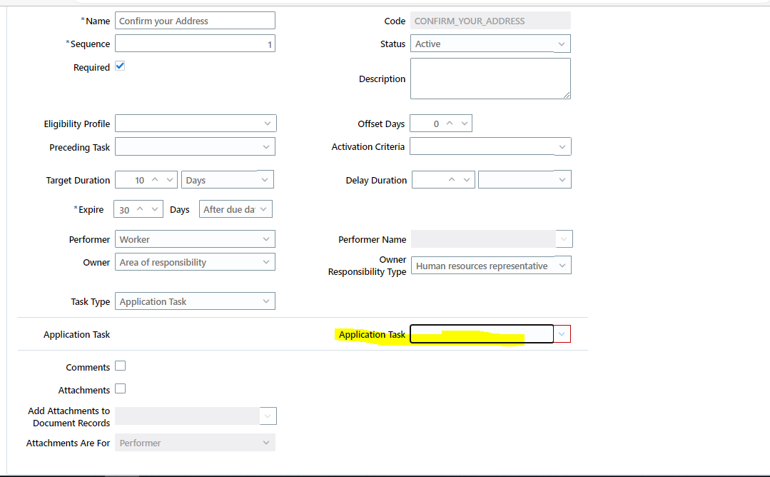Open the Performer dropdown
770x477 pixels.
click(195, 239)
